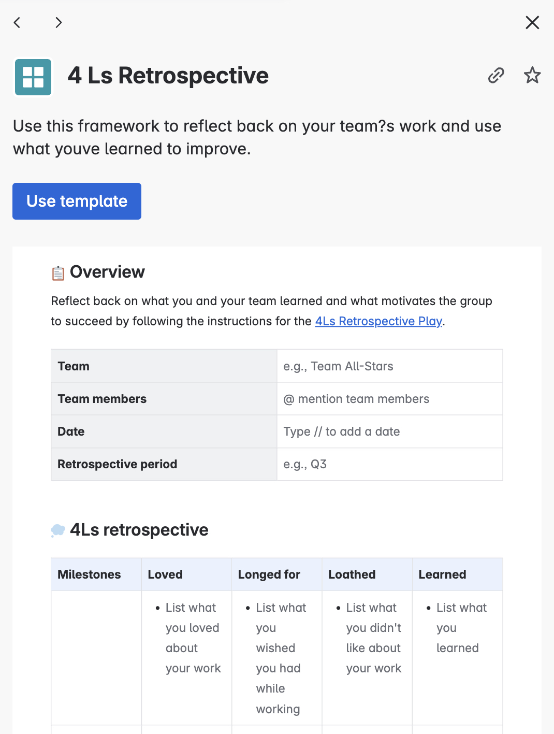
Task: Select the Learned column header
Action: click(x=458, y=574)
